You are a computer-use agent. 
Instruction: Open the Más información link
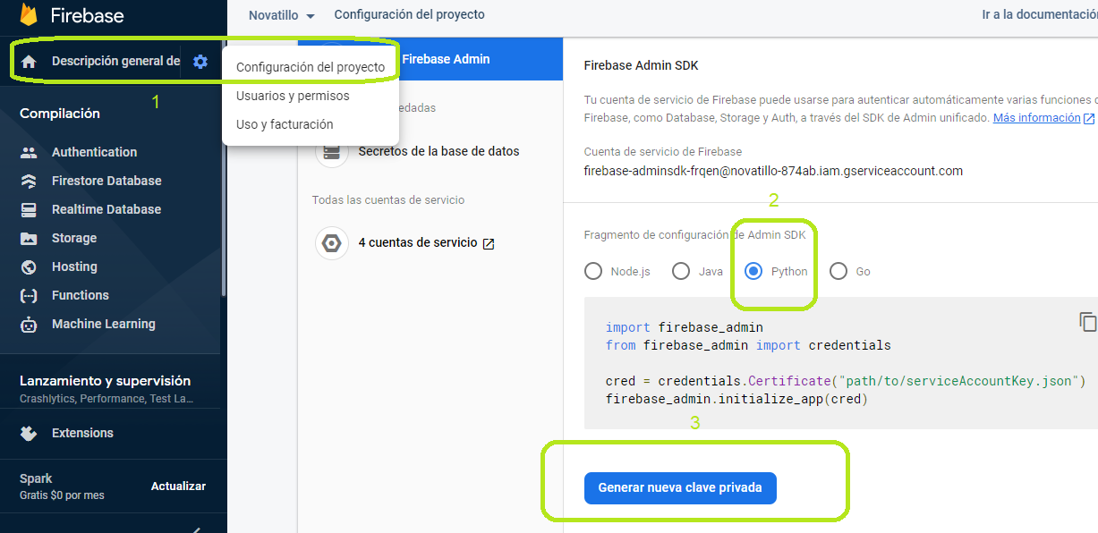(1036, 117)
